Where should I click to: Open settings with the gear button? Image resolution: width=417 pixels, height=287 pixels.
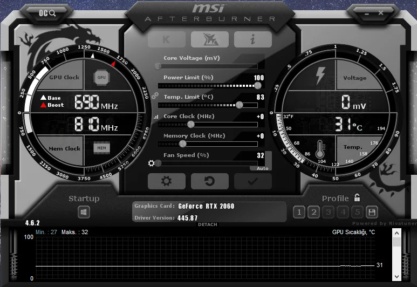[x=167, y=181]
